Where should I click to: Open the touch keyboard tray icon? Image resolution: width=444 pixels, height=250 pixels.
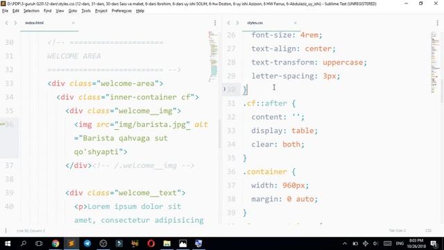[x=387, y=244]
